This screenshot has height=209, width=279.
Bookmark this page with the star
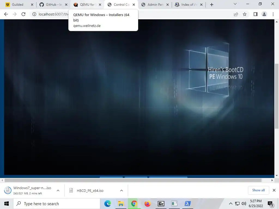coord(245,14)
